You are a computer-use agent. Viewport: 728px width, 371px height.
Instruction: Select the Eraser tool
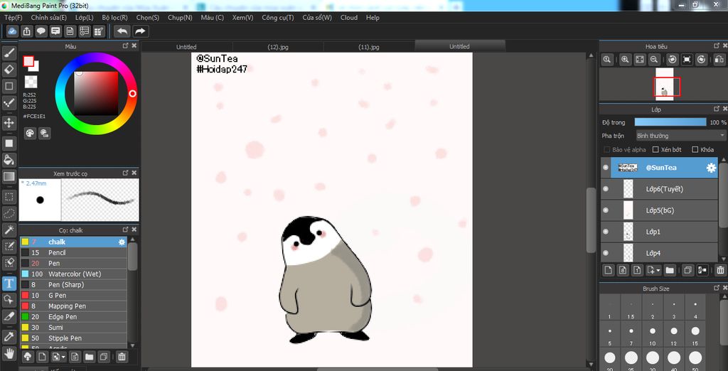9,69
